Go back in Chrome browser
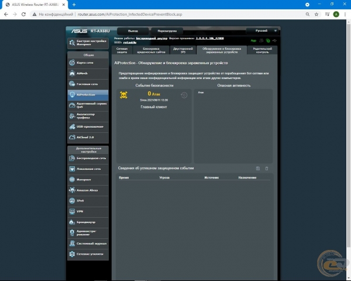 tap(6, 14)
